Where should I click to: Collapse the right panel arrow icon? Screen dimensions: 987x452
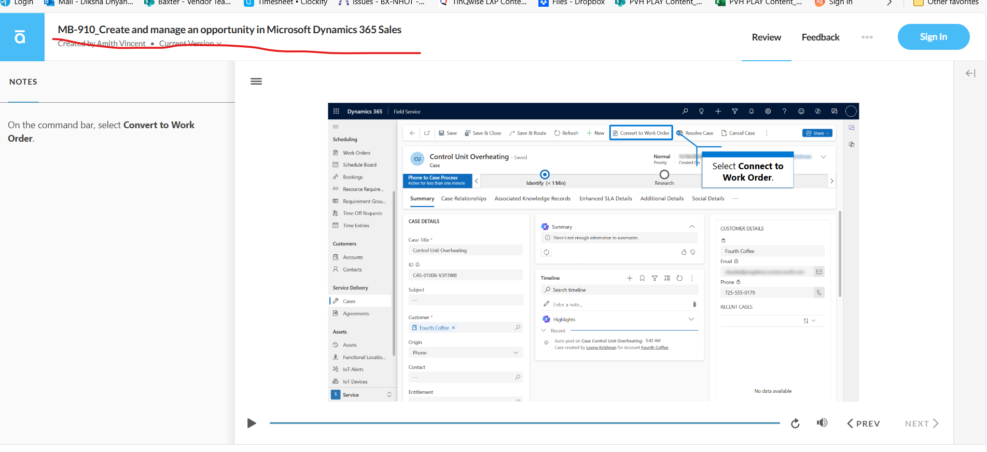pyautogui.click(x=970, y=74)
